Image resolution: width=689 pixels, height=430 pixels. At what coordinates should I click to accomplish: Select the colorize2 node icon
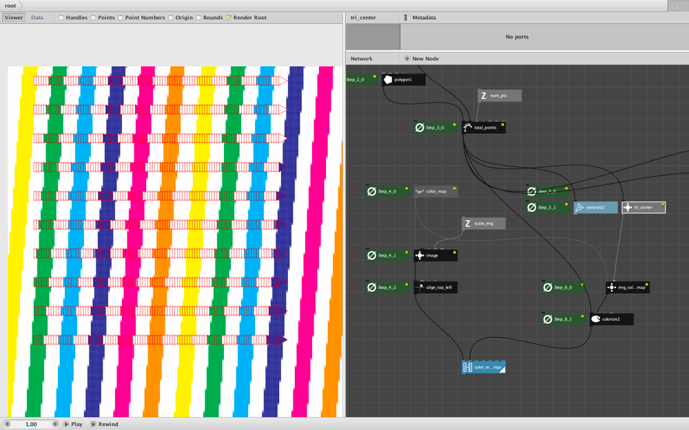[596, 319]
